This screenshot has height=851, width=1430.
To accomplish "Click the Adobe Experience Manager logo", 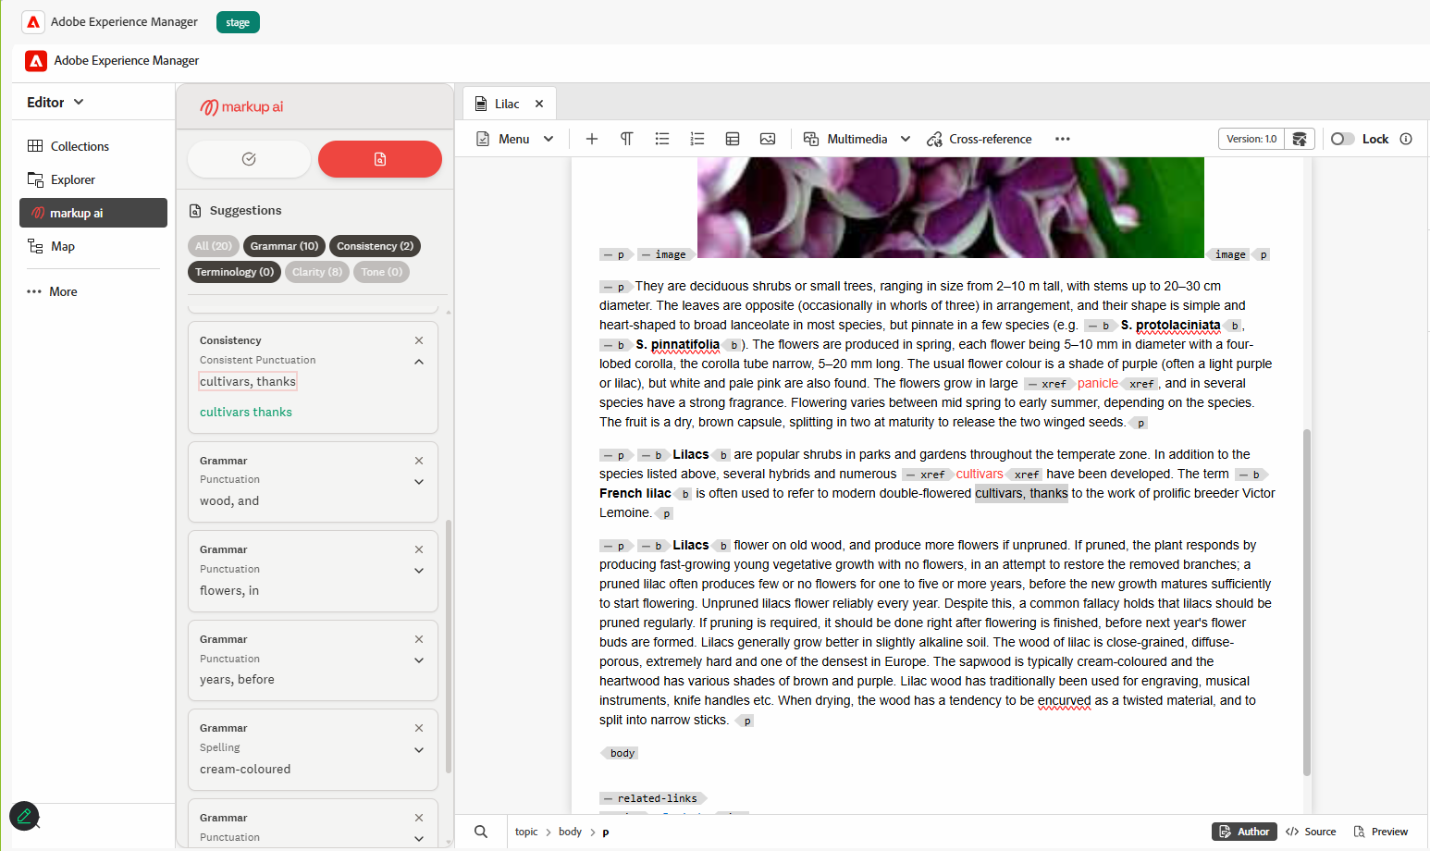I will point(33,21).
